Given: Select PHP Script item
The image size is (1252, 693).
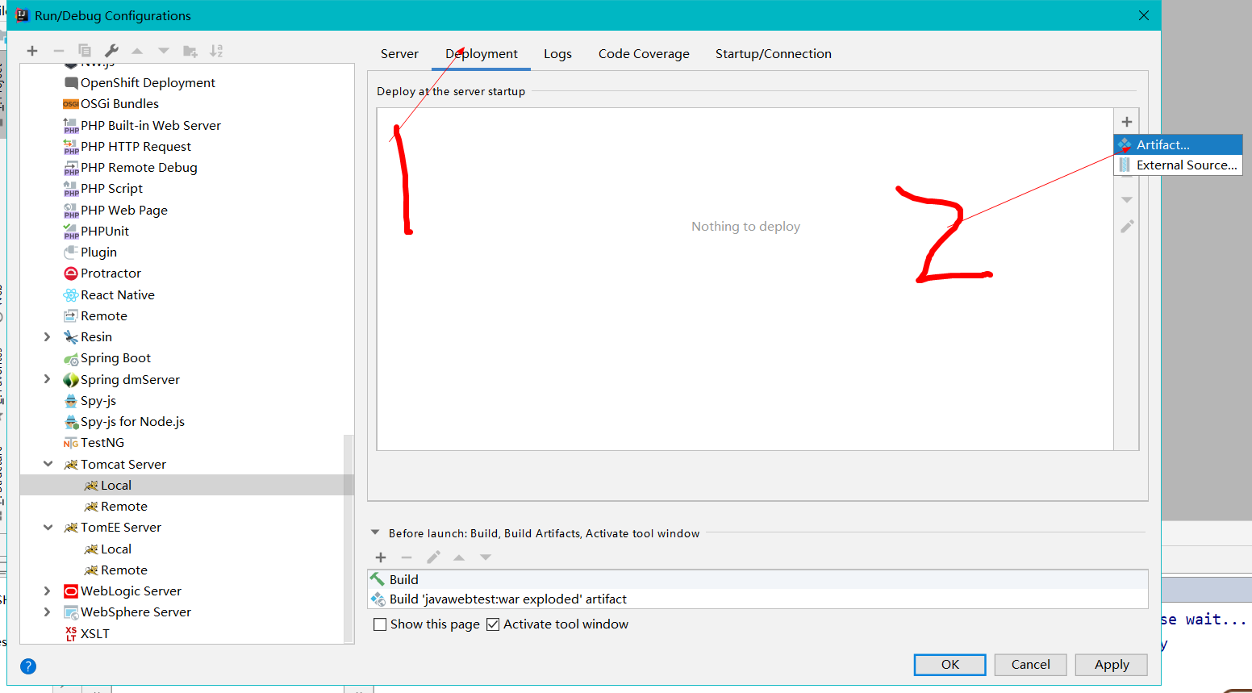Looking at the screenshot, I should pos(102,188).
